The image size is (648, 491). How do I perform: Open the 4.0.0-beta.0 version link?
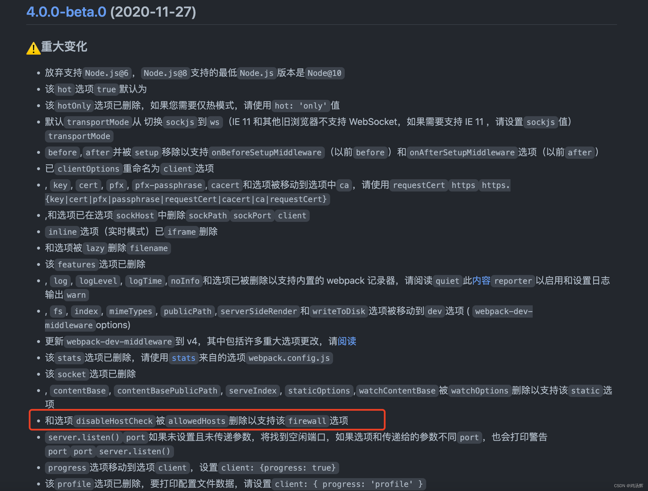pos(66,12)
